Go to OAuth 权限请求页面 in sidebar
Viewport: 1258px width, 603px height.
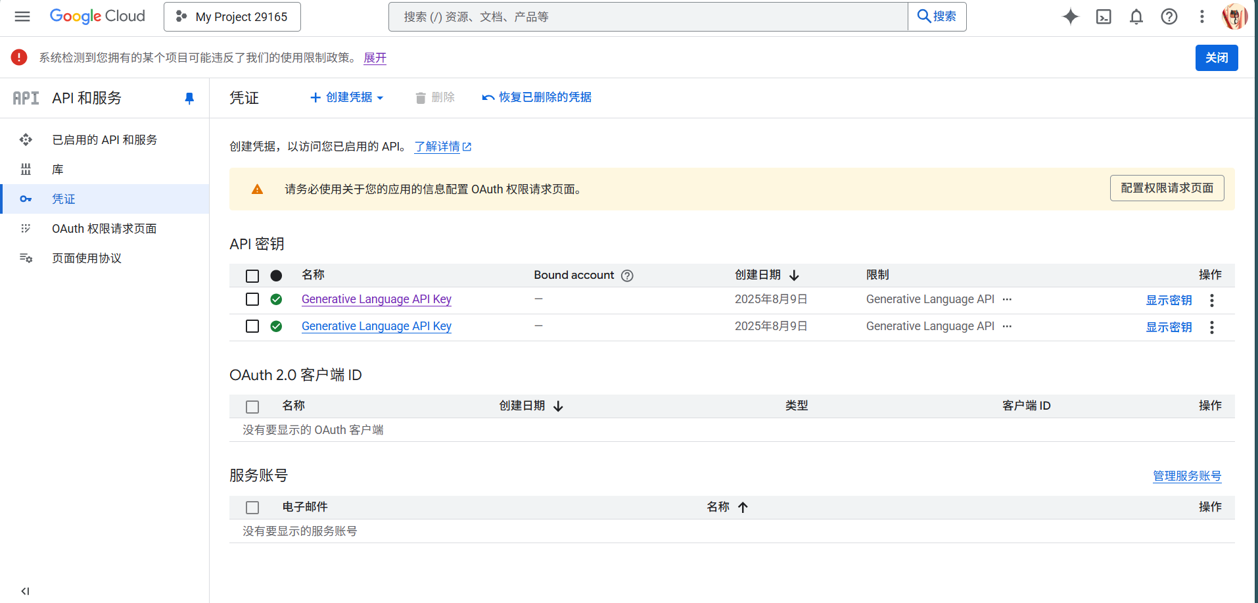coord(104,228)
